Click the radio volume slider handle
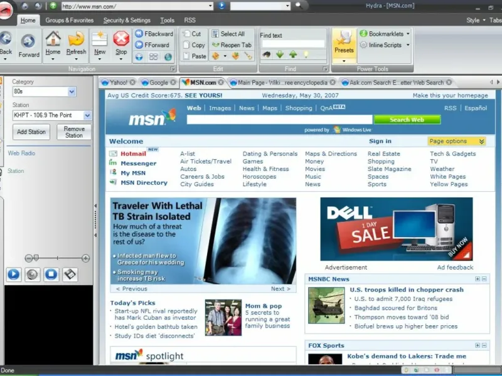Viewport: 502px width, 376px height. tap(36, 258)
